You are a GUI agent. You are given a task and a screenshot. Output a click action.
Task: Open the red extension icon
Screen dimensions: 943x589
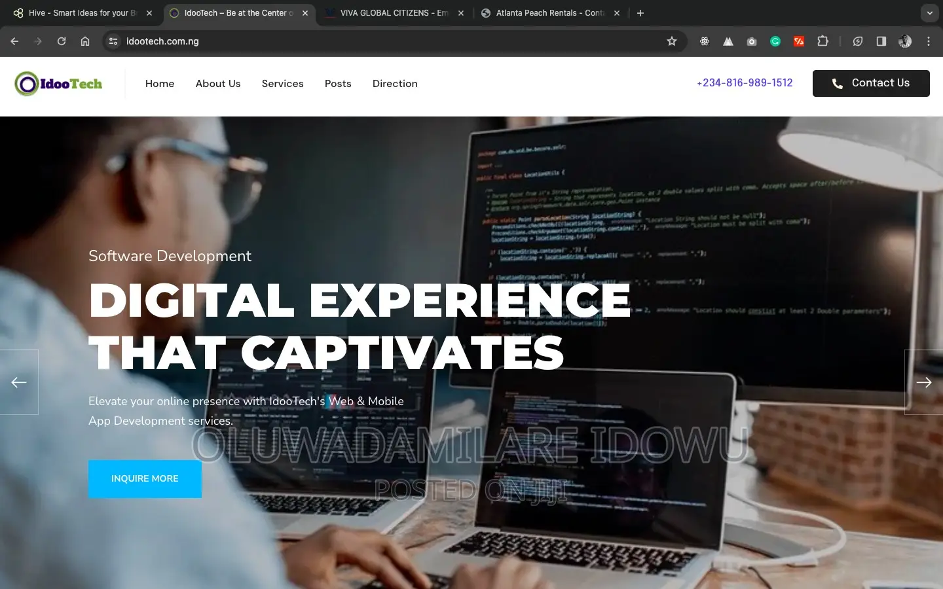click(x=799, y=41)
